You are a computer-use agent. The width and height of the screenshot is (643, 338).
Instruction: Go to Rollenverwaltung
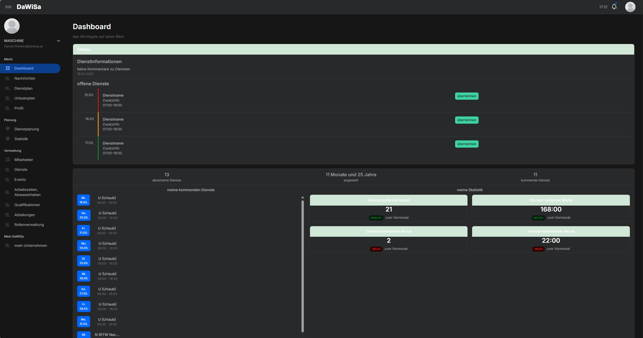pyautogui.click(x=29, y=225)
